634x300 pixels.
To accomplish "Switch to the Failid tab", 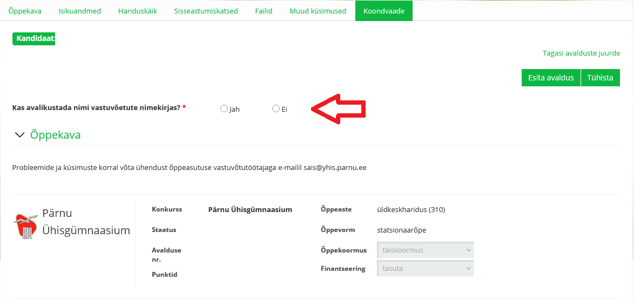I will tap(264, 11).
